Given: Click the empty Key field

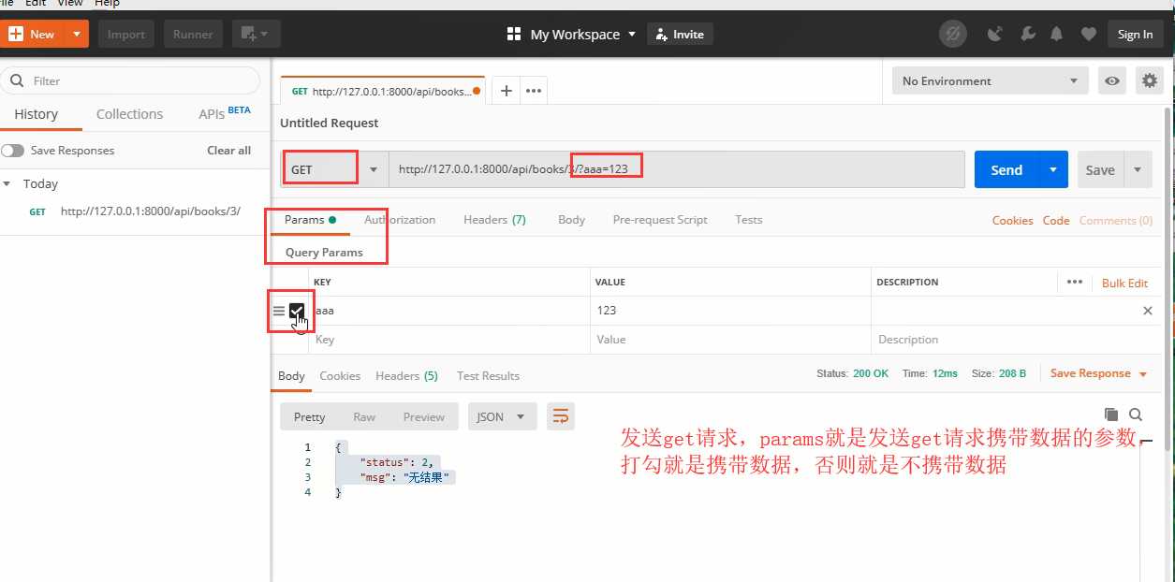Looking at the screenshot, I should click(449, 340).
